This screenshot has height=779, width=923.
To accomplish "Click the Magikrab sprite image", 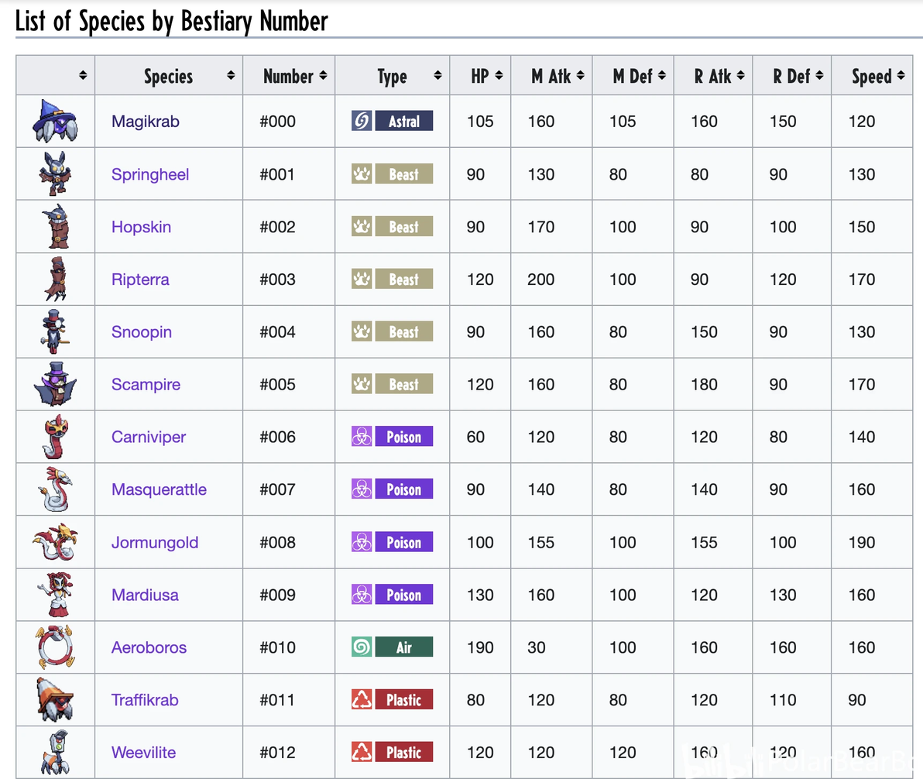I will pyautogui.click(x=55, y=121).
